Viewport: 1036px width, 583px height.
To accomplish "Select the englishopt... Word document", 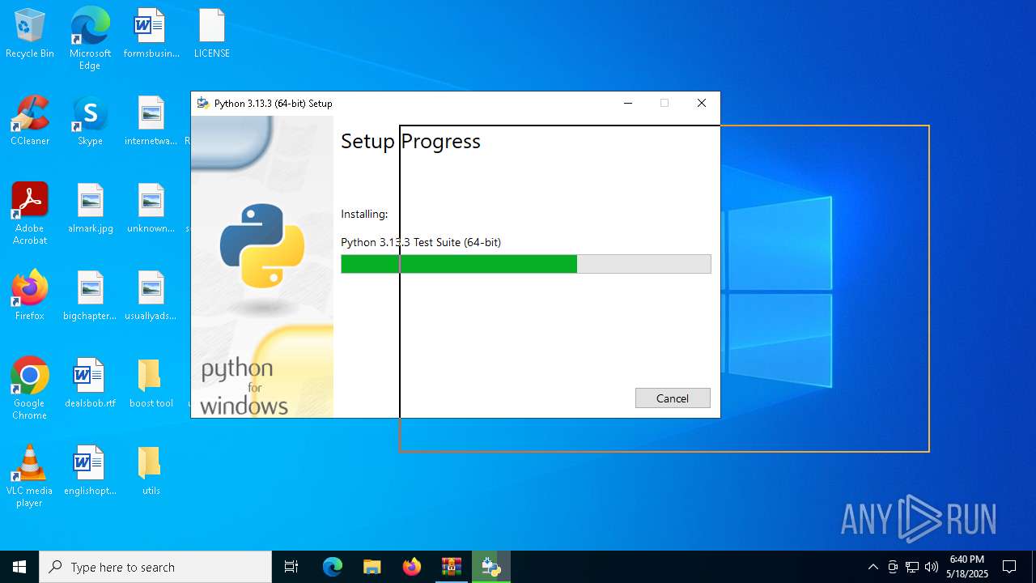I will (90, 471).
